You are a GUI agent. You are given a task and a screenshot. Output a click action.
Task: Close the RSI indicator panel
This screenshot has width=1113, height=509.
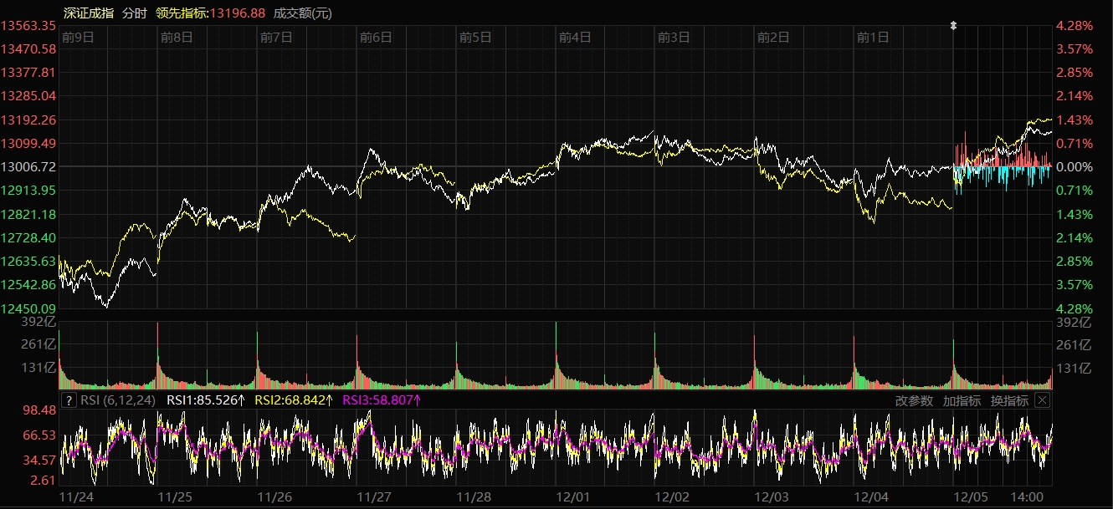point(1042,400)
